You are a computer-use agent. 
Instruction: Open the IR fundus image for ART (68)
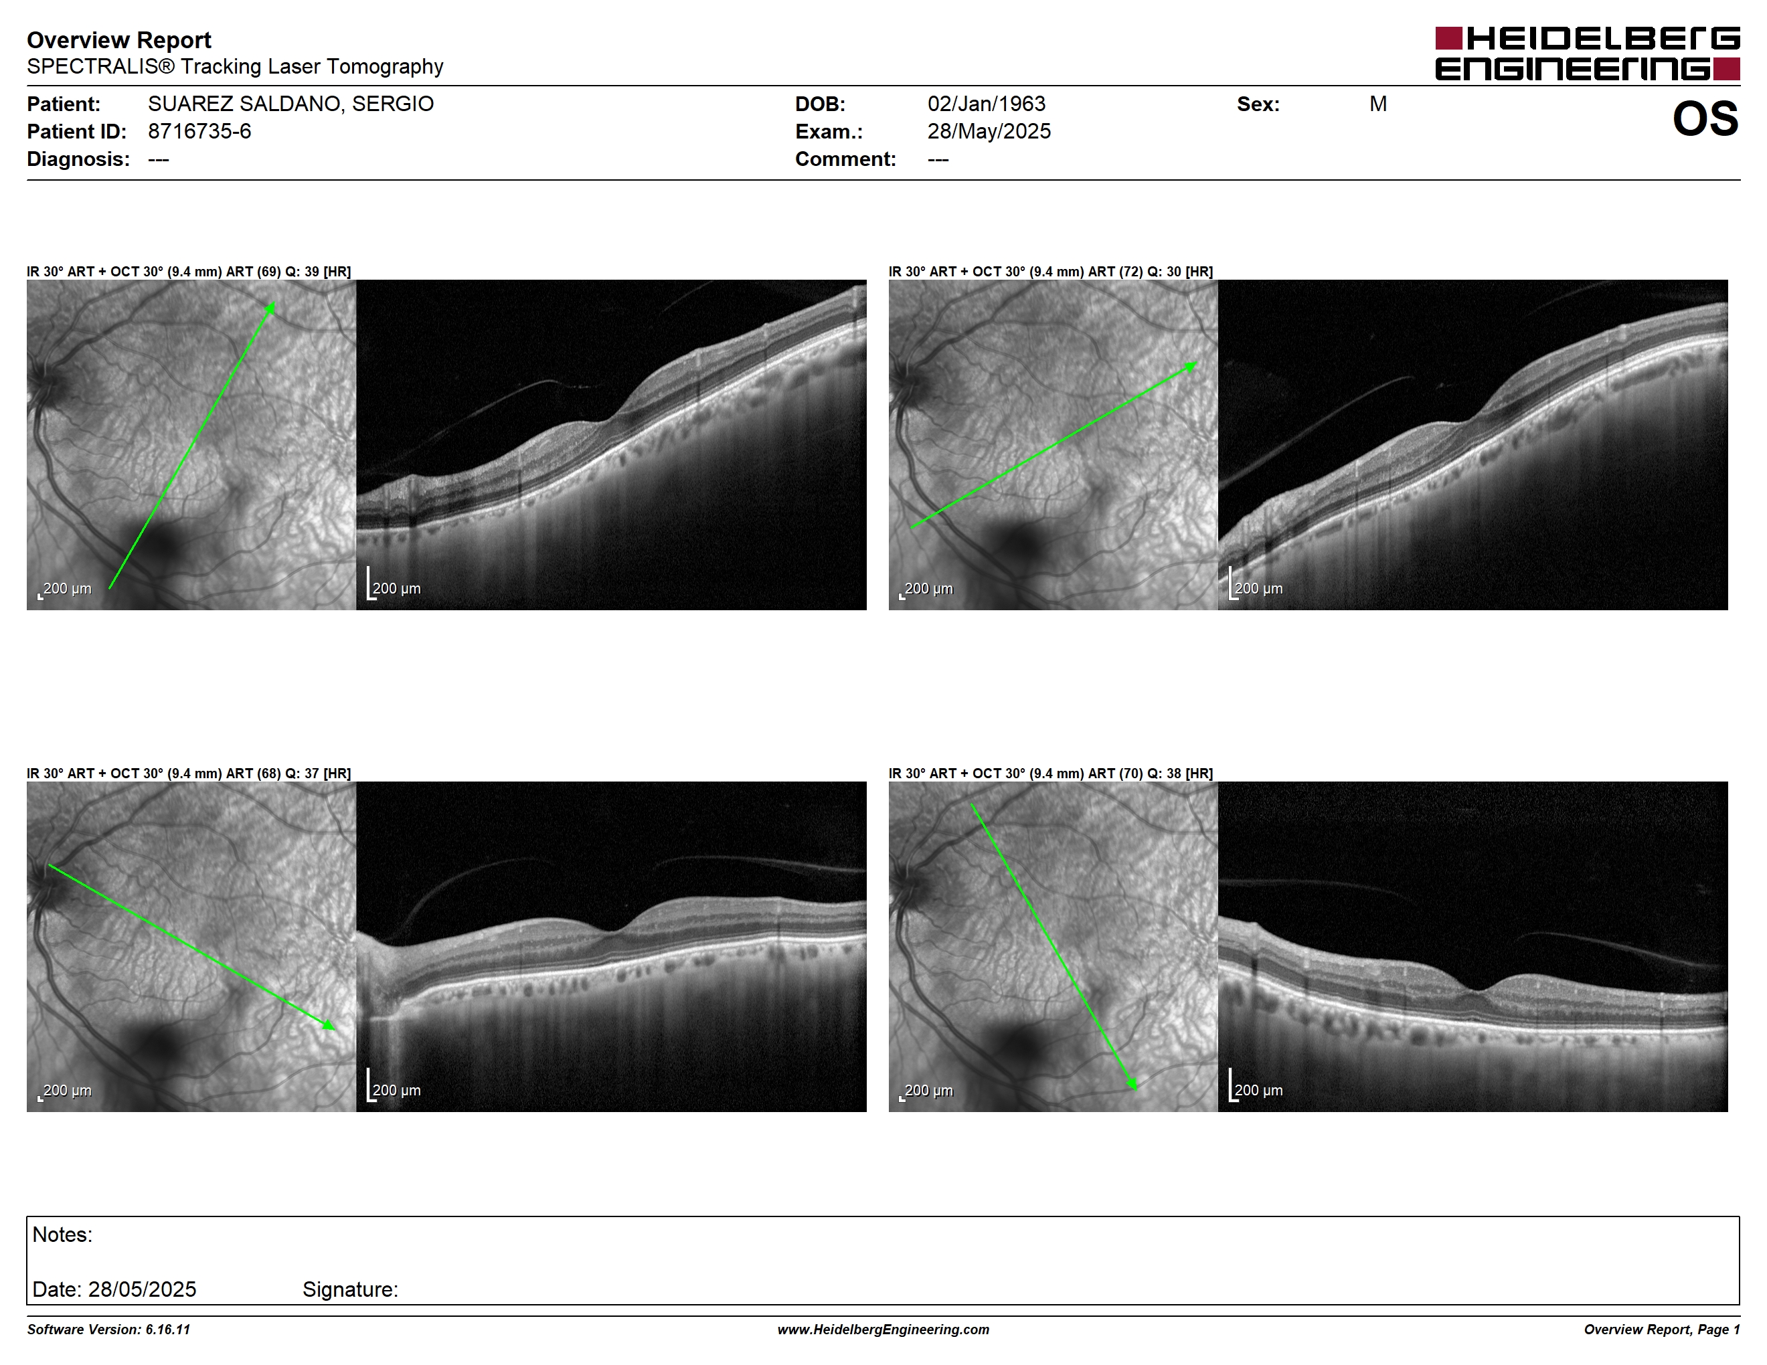[x=191, y=946]
